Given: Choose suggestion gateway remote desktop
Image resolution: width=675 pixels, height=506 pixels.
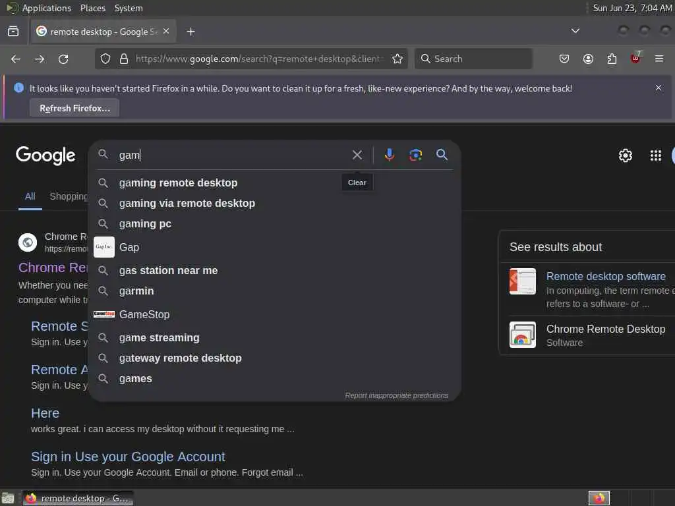Looking at the screenshot, I should (275, 358).
